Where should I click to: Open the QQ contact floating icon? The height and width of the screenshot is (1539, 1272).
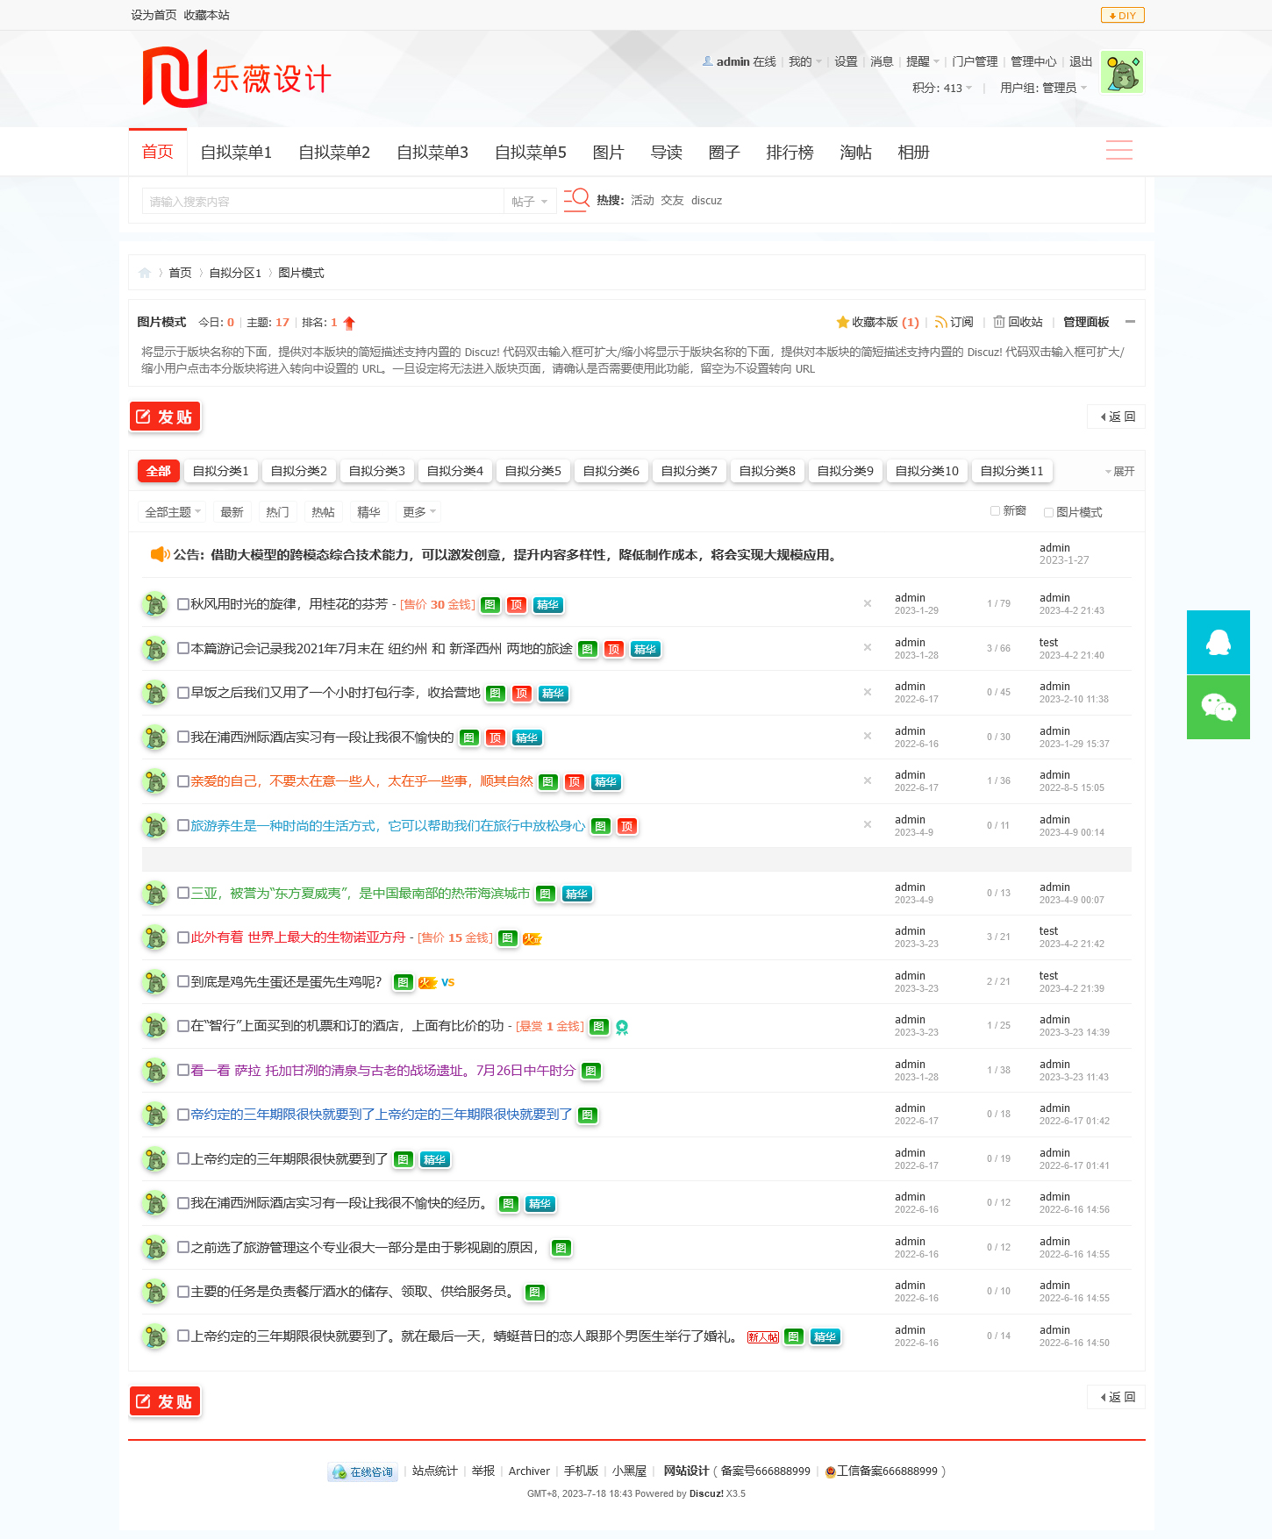tap(1218, 642)
